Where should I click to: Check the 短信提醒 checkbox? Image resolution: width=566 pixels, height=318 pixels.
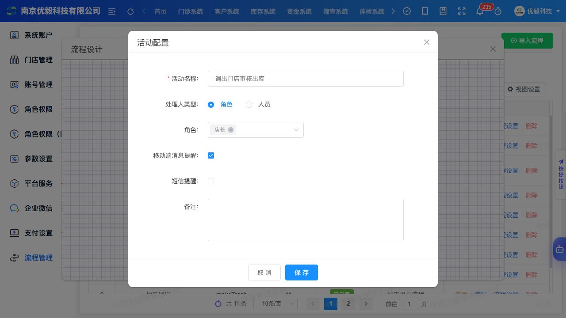[x=211, y=181]
